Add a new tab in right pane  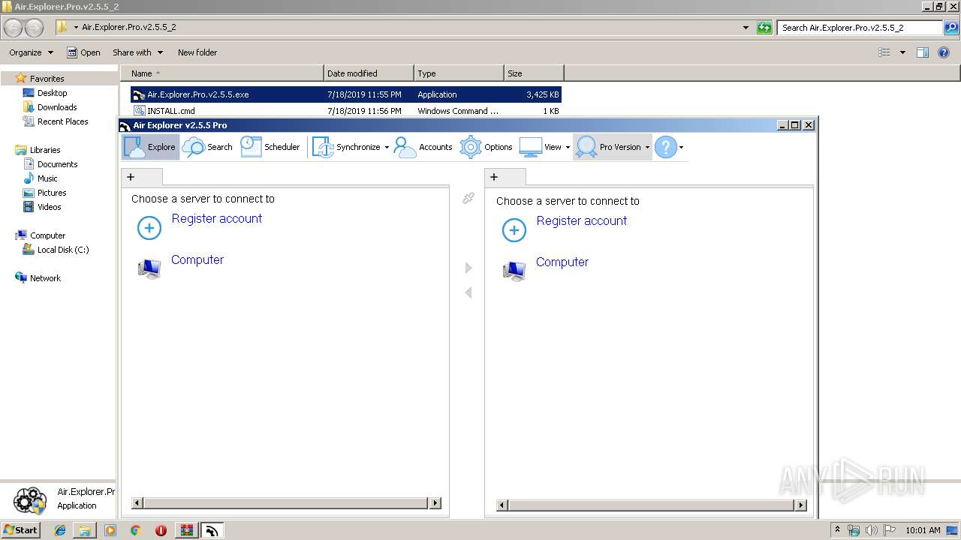[x=494, y=177]
